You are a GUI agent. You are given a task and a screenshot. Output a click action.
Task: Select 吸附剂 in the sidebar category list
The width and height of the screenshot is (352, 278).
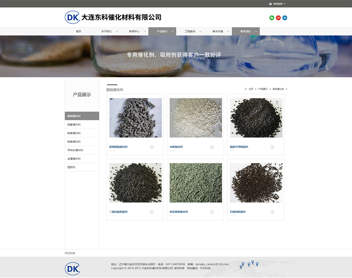72,167
